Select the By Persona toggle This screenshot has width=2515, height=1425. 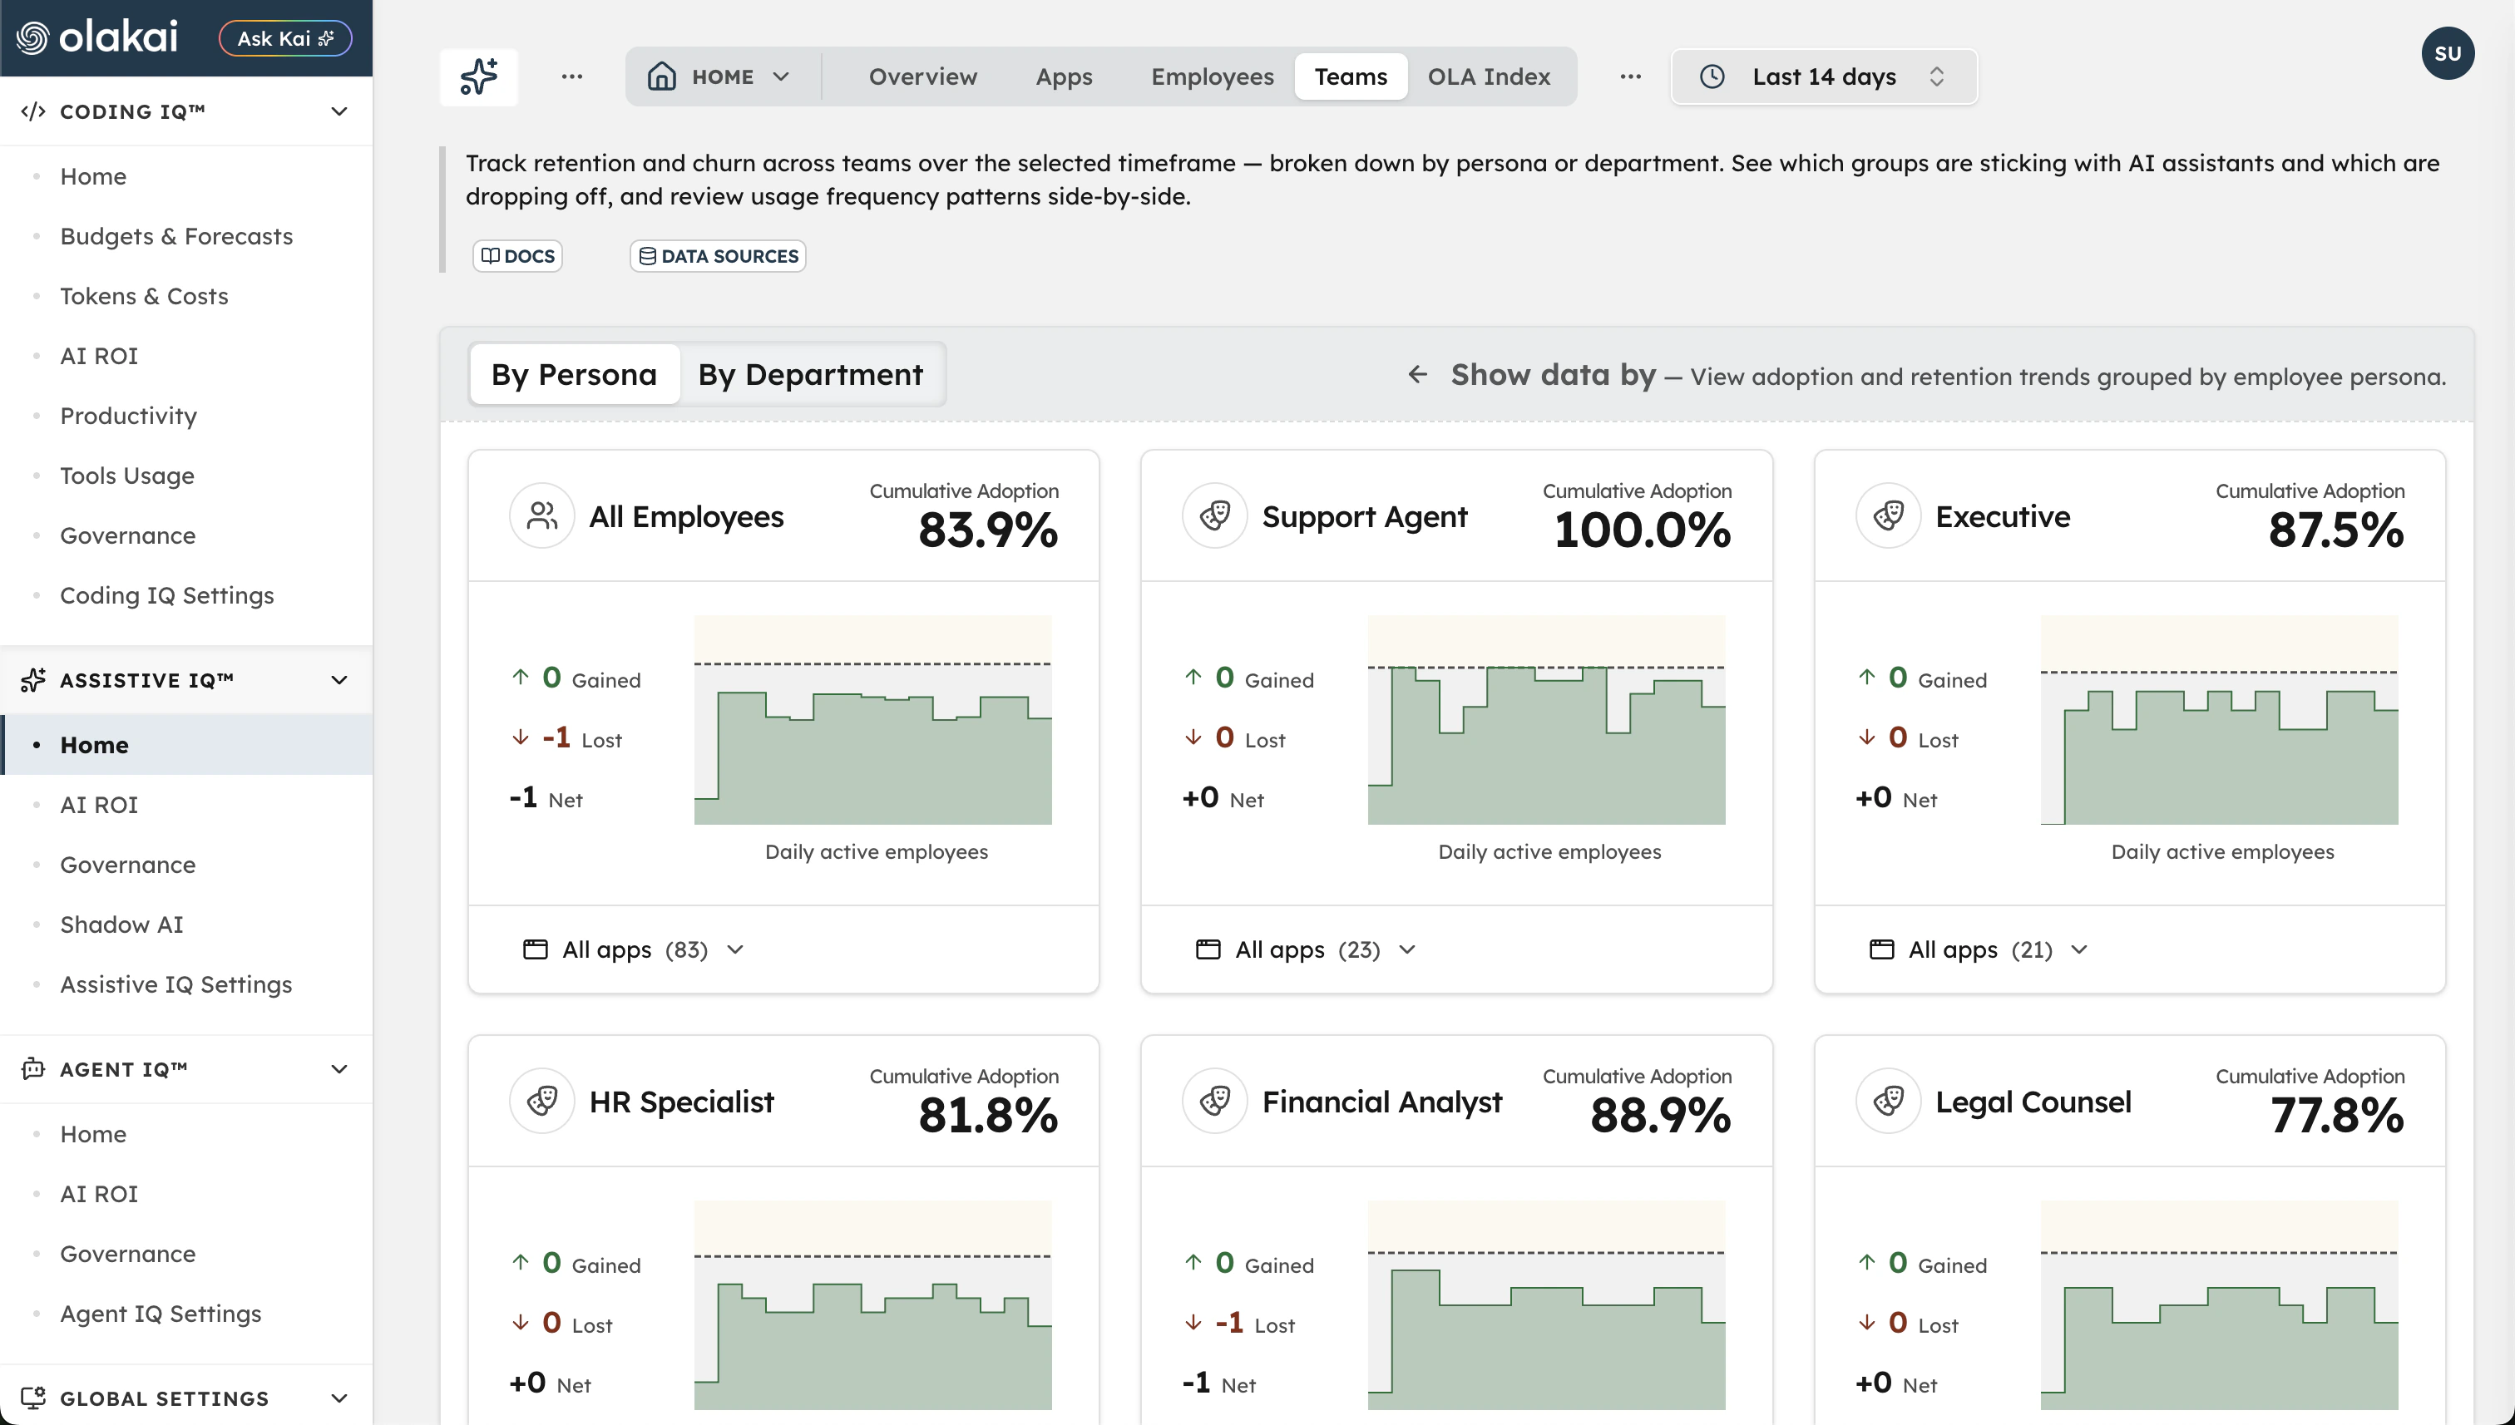click(x=575, y=374)
